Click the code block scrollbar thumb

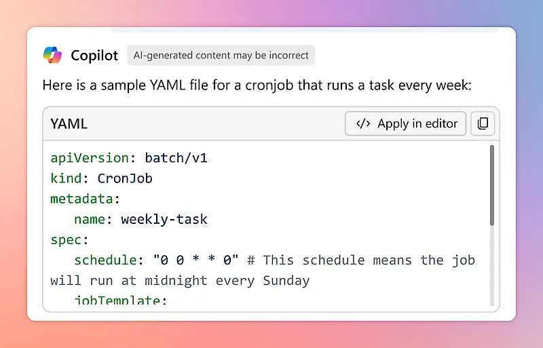[491, 185]
